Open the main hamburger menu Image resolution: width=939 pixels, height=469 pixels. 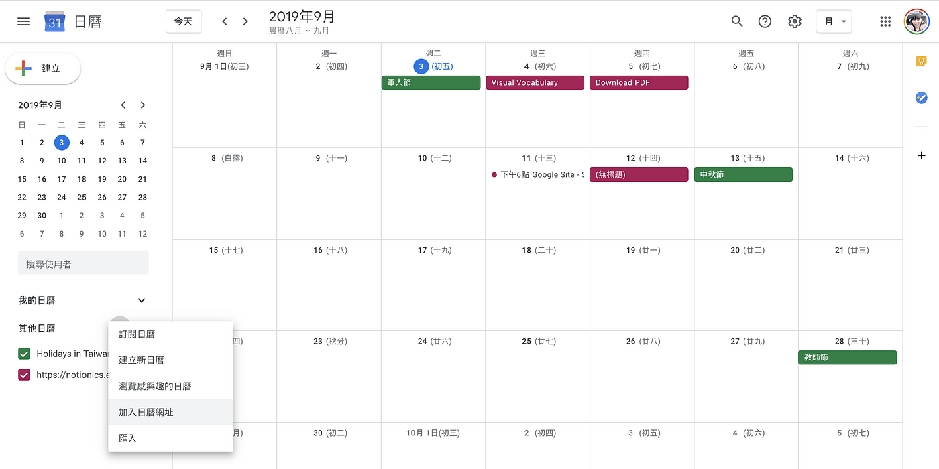[x=23, y=21]
